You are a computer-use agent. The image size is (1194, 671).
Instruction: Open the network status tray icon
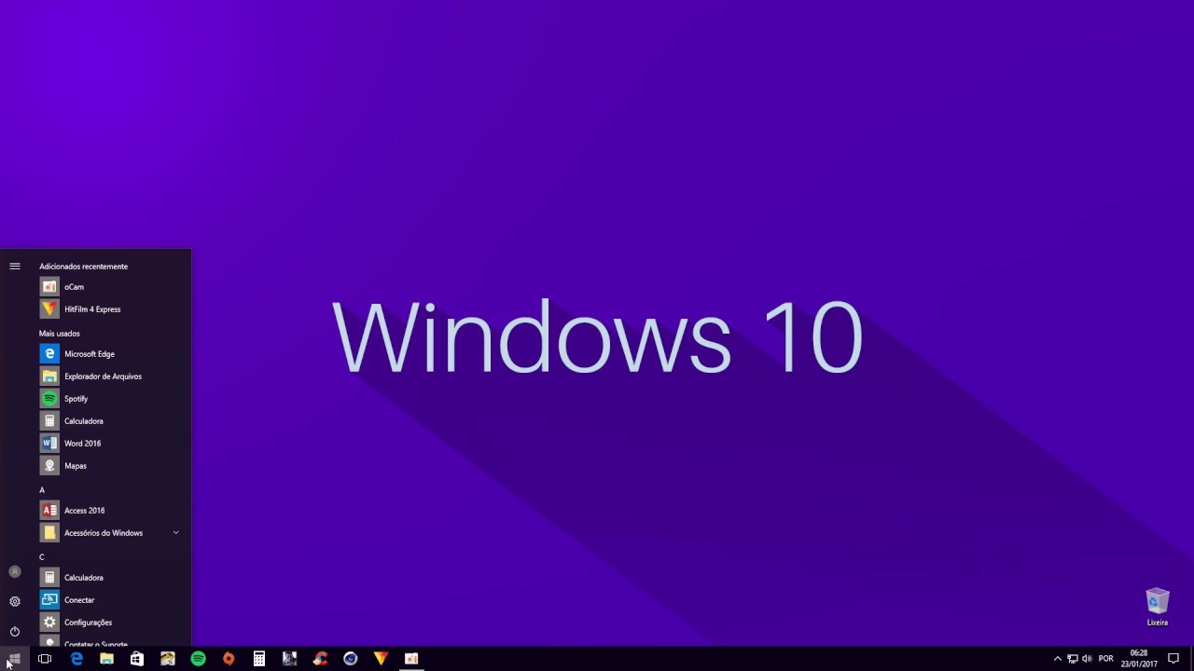[1073, 659]
